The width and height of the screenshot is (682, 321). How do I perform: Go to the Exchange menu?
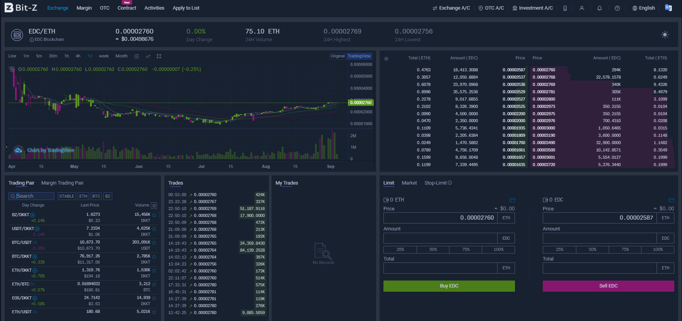tap(58, 8)
